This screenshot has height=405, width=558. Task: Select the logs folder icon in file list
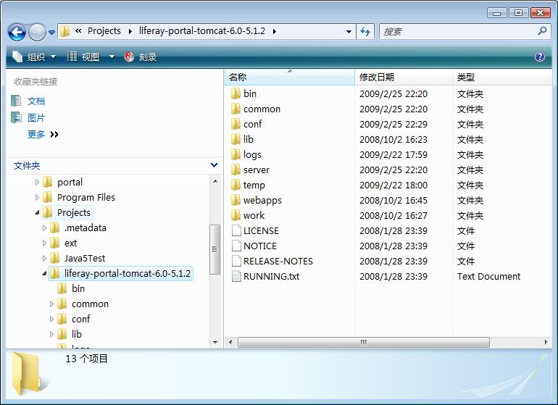pos(236,155)
